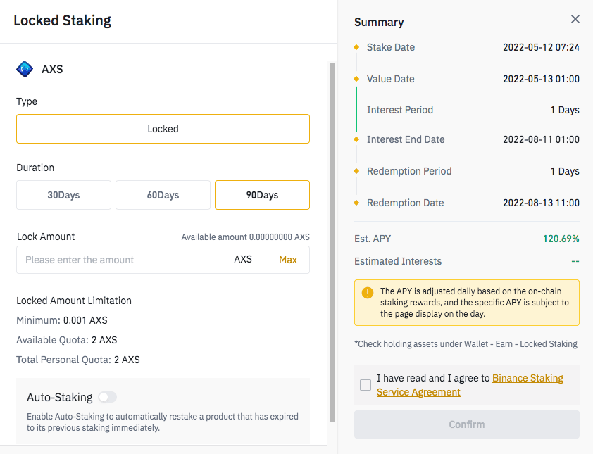Choose the 60Days duration
Viewport: 593px width, 454px height.
[x=163, y=195]
